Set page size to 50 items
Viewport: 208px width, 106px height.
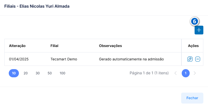(50, 73)
